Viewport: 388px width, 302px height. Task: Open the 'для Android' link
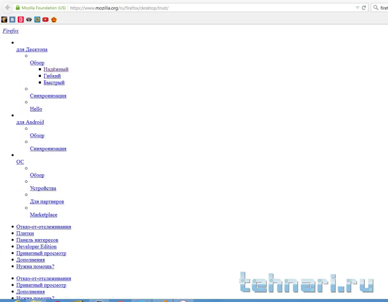(x=30, y=122)
